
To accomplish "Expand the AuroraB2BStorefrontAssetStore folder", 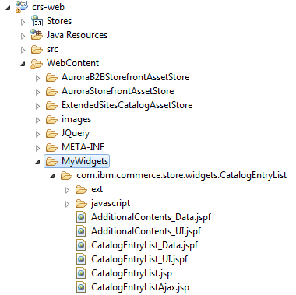I will tap(38, 78).
